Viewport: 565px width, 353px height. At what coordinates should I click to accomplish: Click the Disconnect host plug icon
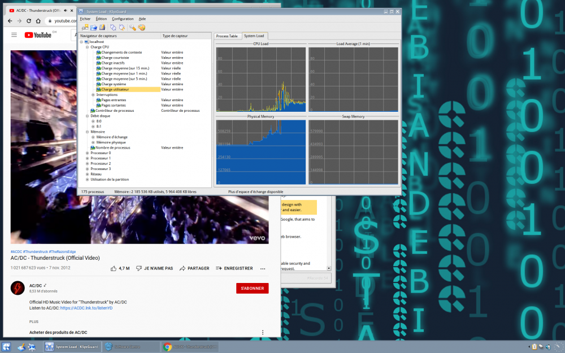(122, 27)
